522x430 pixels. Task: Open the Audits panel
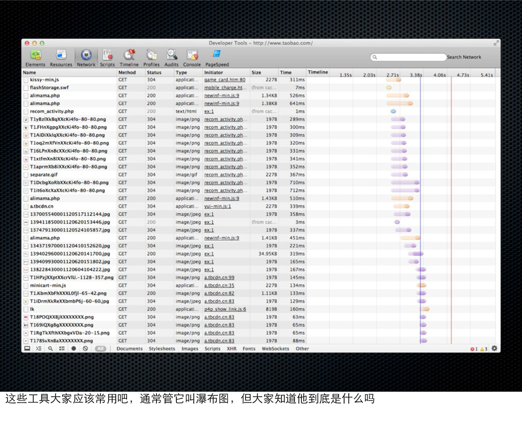pos(171,58)
